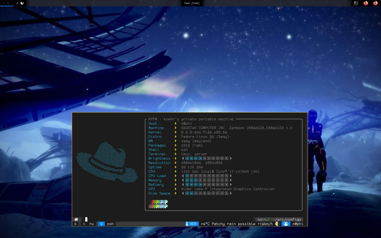Click the terminal icon in the system tray

(x=355, y=3)
